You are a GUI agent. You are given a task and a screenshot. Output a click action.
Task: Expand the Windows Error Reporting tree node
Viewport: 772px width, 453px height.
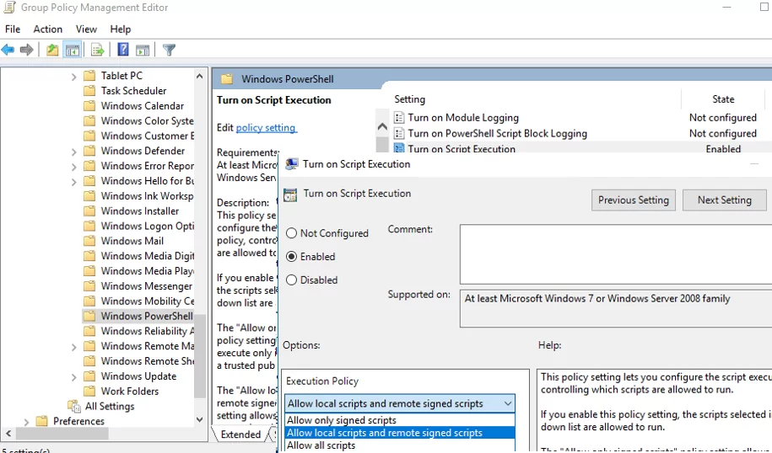point(74,167)
